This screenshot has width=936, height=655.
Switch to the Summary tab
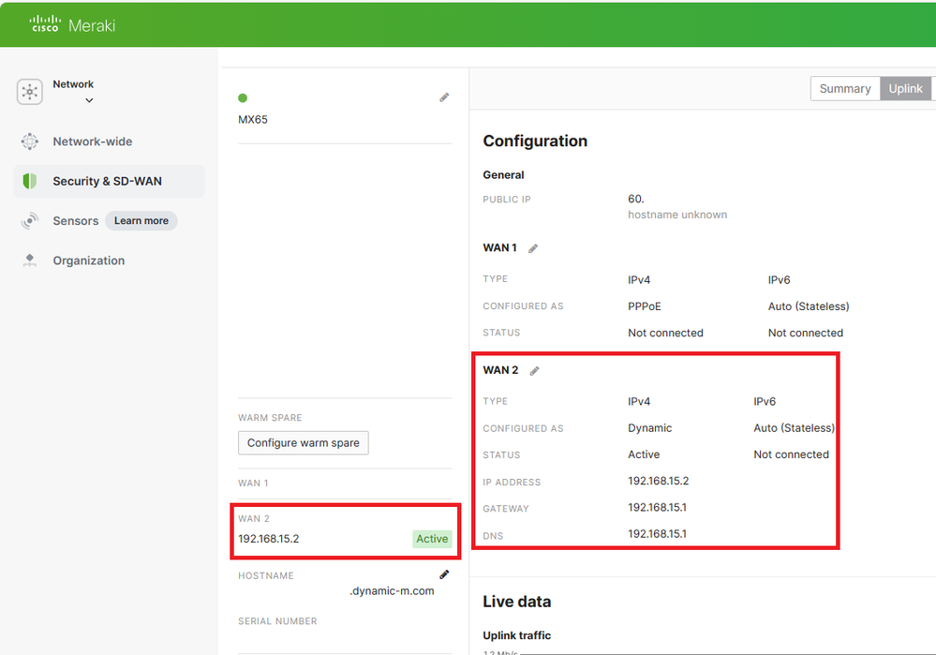pos(844,88)
